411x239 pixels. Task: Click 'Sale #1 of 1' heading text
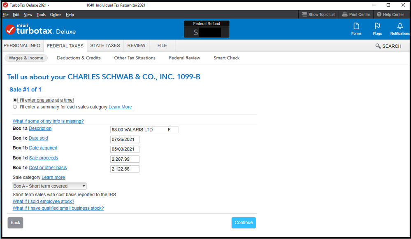(x=26, y=89)
